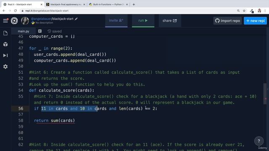This screenshot has height=151, width=269.
Task: Open browser zoom magnifier icon
Action: 238,10
